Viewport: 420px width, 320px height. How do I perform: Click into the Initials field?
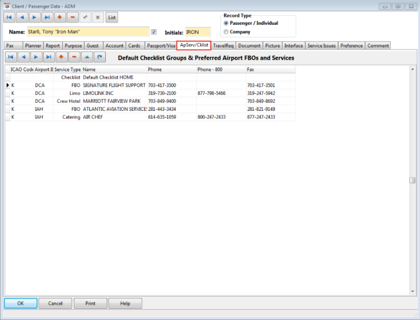pyautogui.click(x=197, y=32)
